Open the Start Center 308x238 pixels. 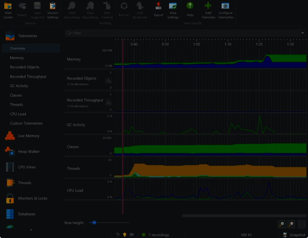(8, 11)
